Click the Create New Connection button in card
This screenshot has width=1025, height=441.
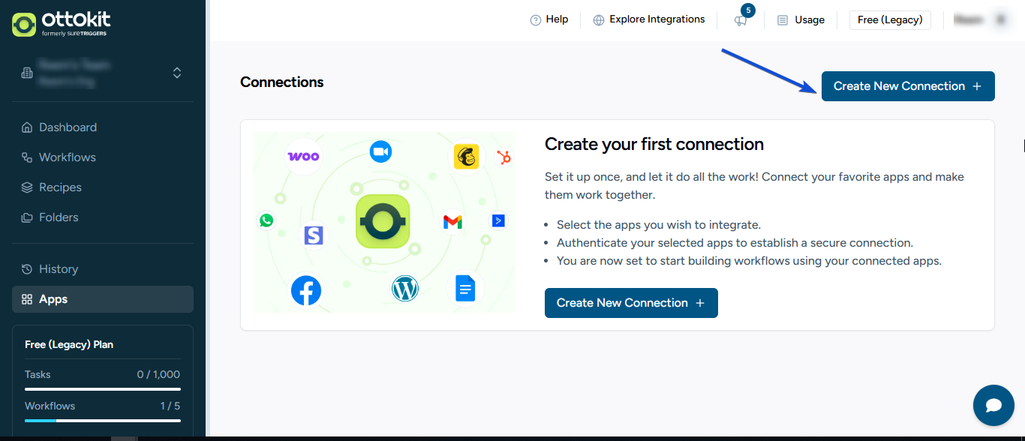tap(631, 303)
